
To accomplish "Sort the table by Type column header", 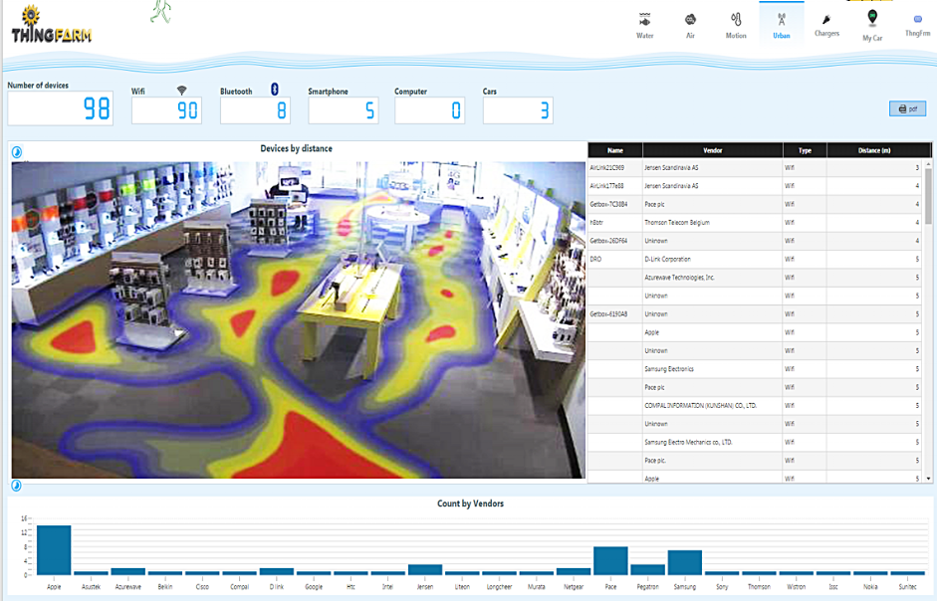I will (805, 150).
